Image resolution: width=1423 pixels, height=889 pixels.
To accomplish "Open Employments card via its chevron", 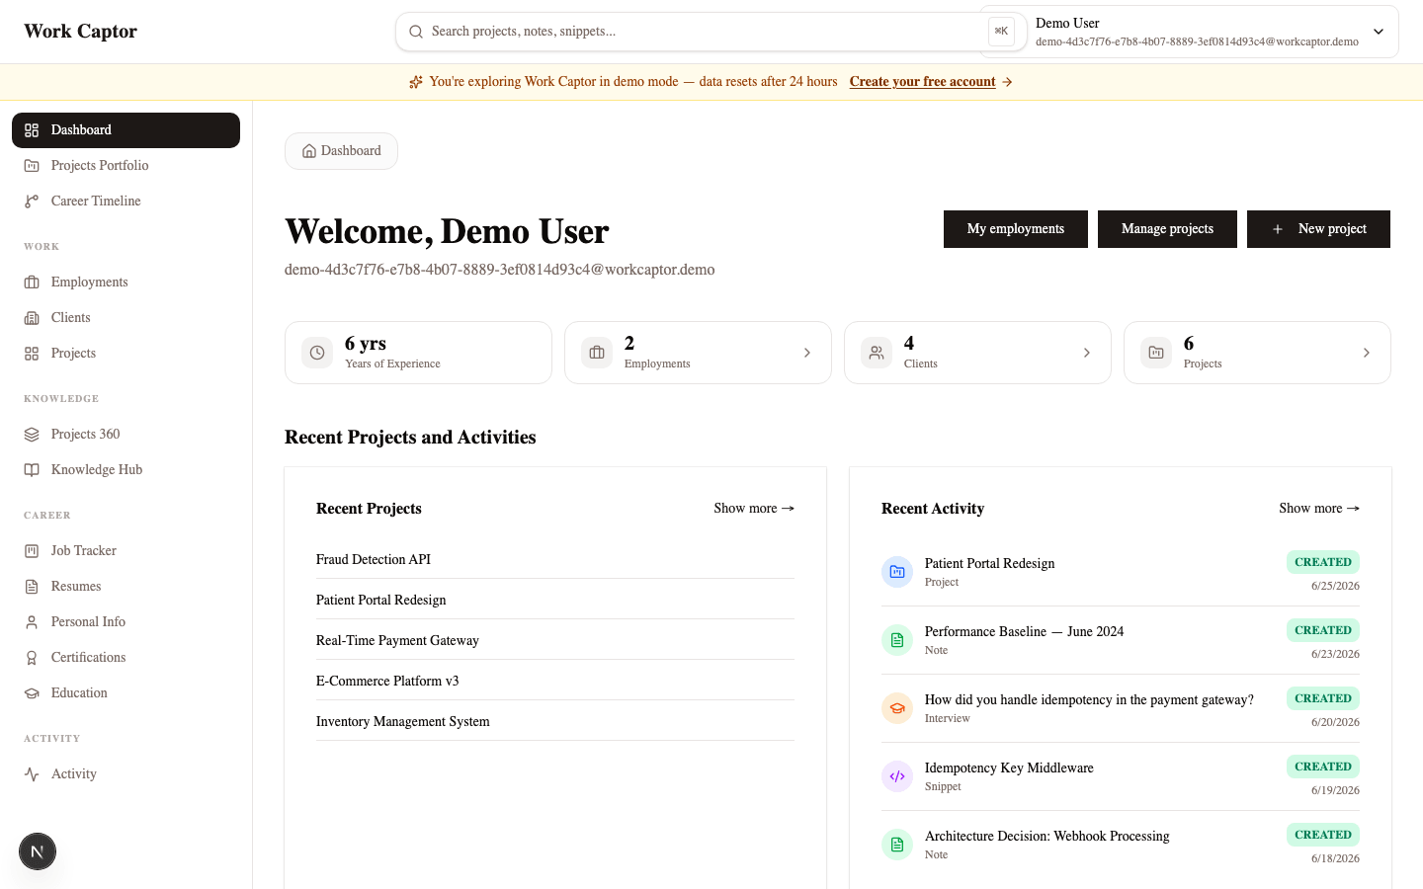I will [x=807, y=353].
